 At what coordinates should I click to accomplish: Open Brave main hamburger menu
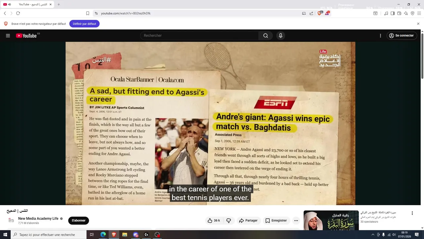(x=419, y=13)
